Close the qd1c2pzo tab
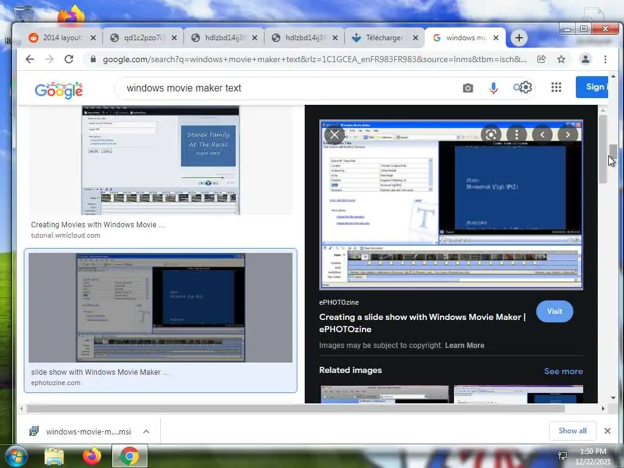624x468 pixels. click(174, 38)
